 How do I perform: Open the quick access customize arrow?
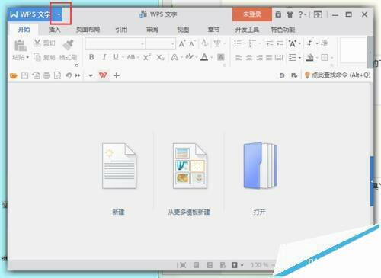[x=91, y=75]
